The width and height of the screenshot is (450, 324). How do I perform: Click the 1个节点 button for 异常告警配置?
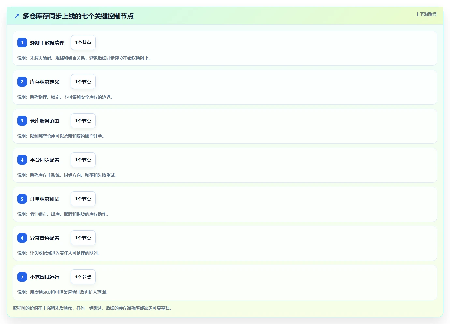(x=83, y=238)
